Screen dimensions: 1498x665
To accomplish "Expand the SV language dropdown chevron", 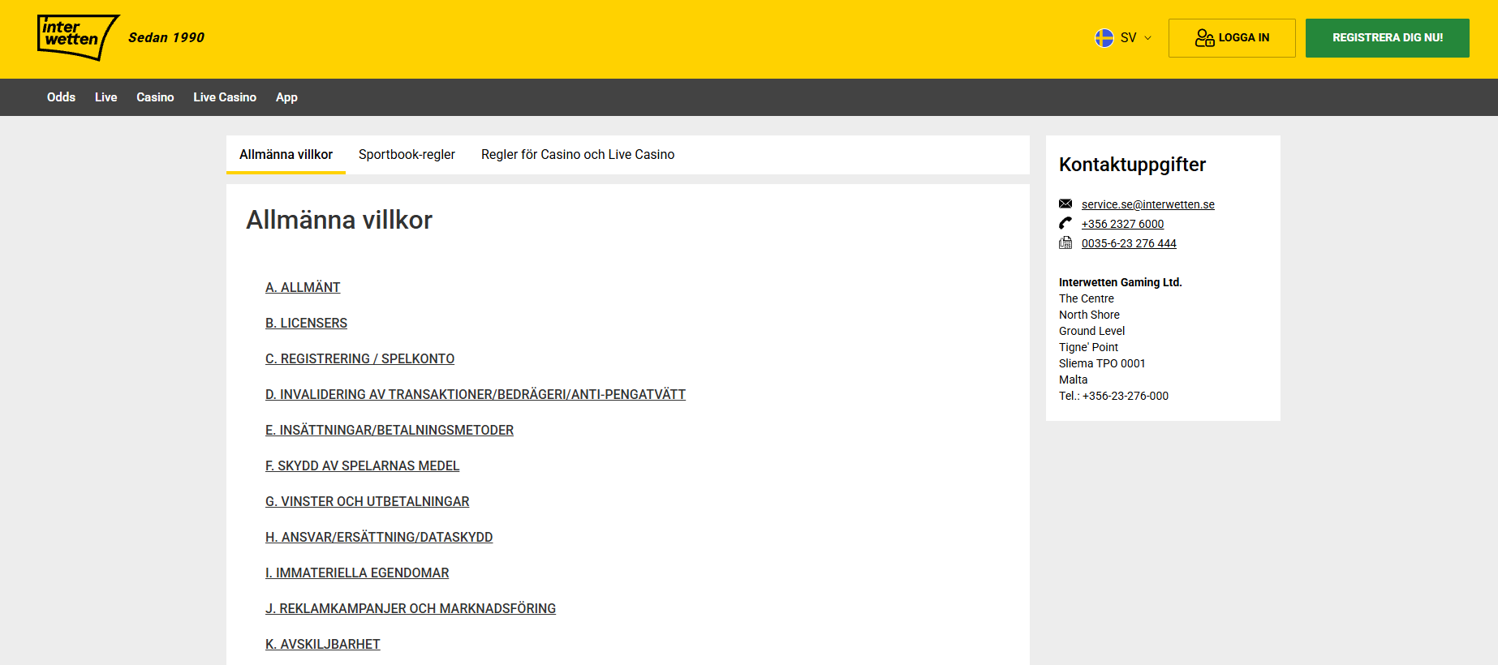I will 1147,38.
